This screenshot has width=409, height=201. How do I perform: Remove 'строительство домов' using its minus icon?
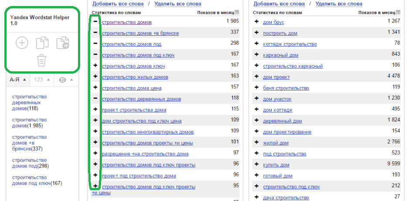pyautogui.click(x=95, y=21)
